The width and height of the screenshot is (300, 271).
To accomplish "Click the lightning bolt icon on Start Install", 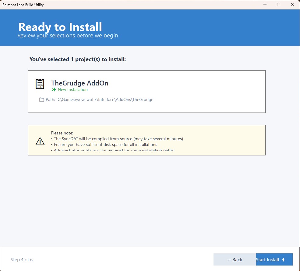I will coord(284,260).
